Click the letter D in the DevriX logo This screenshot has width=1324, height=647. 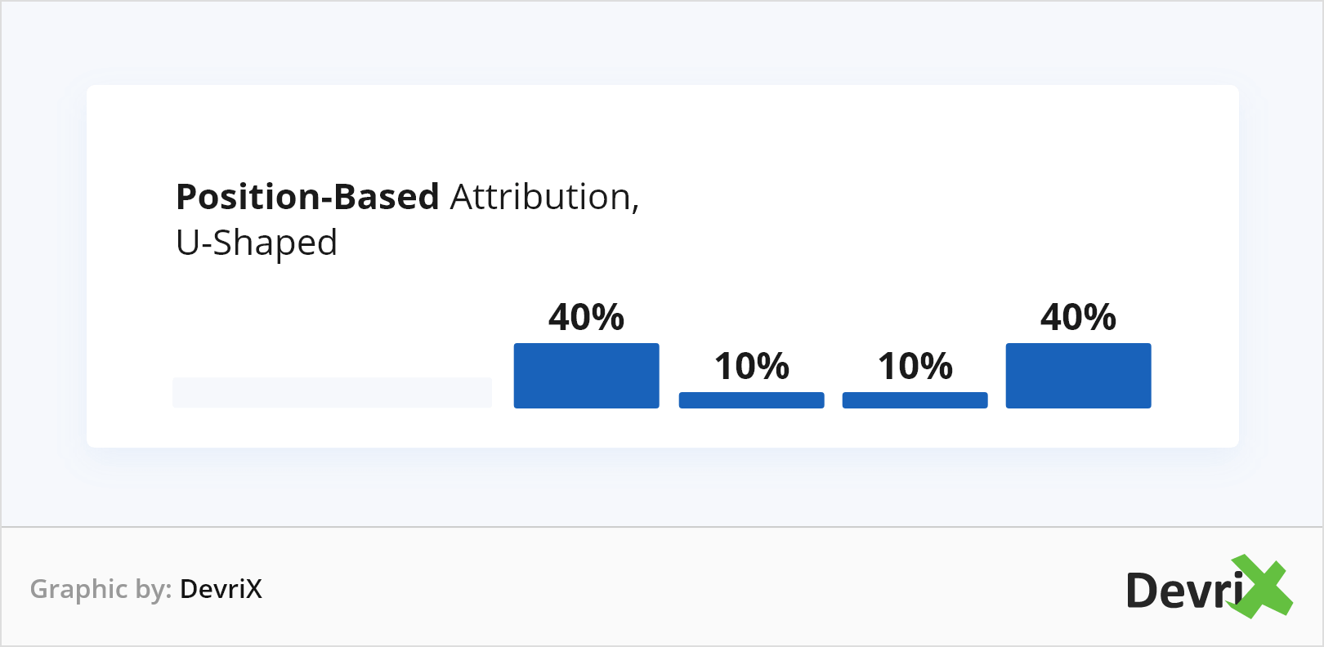click(x=1143, y=591)
